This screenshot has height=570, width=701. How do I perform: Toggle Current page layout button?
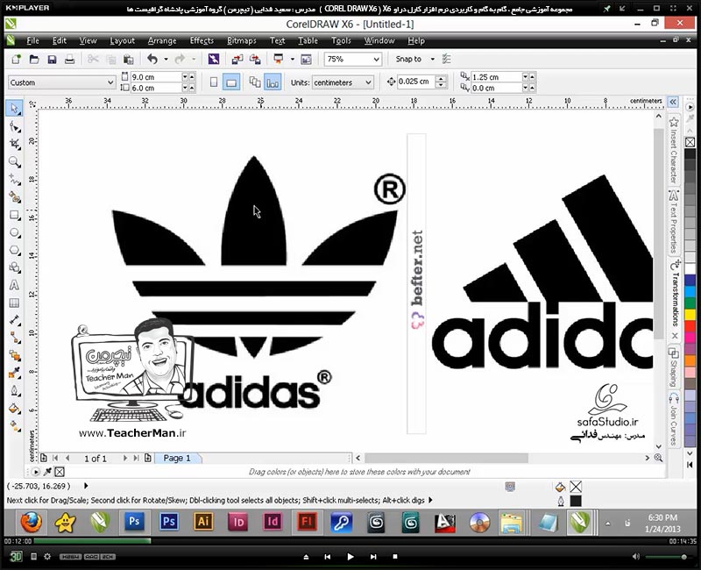pyautogui.click(x=273, y=82)
